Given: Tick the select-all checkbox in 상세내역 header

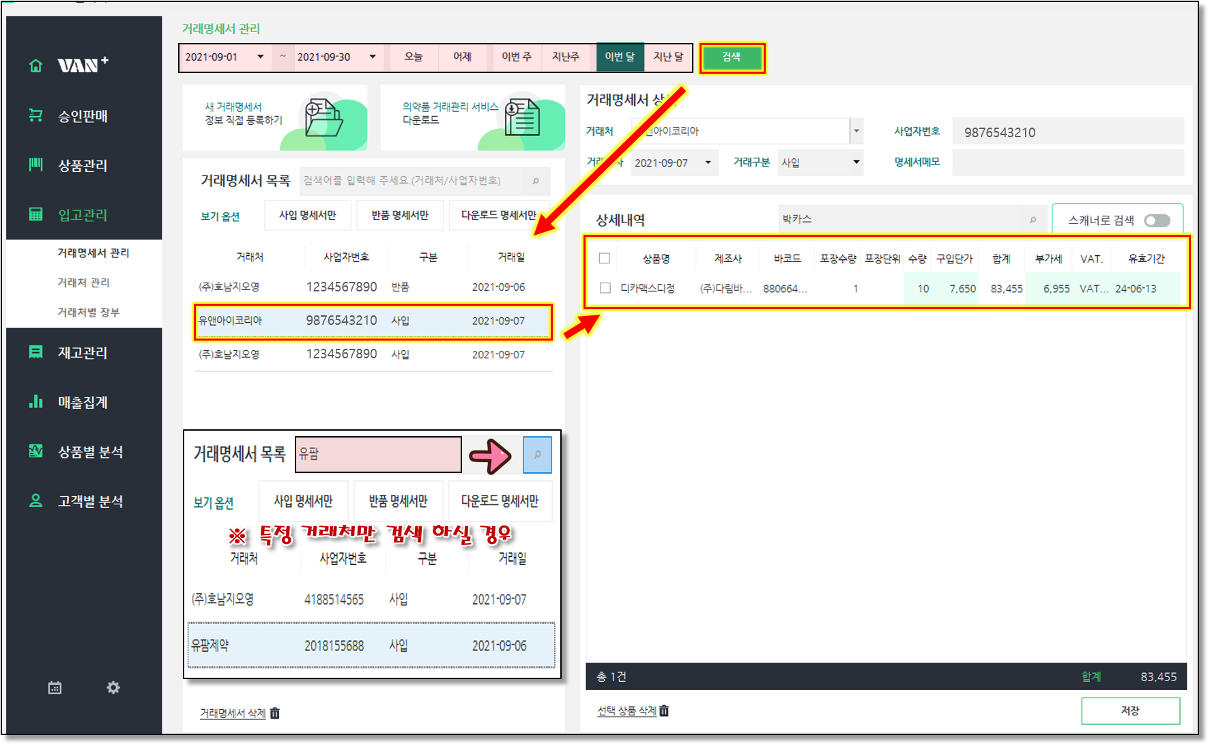Looking at the screenshot, I should tap(605, 258).
